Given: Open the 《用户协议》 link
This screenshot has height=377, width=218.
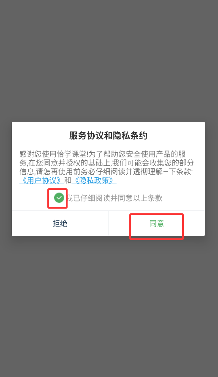Looking at the screenshot, I should [x=41, y=180].
